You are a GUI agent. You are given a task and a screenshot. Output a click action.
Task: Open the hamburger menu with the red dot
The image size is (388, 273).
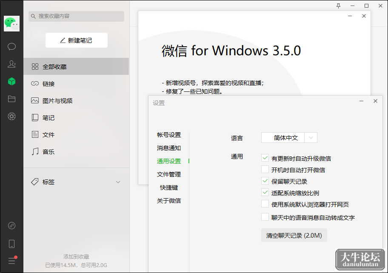click(11, 261)
